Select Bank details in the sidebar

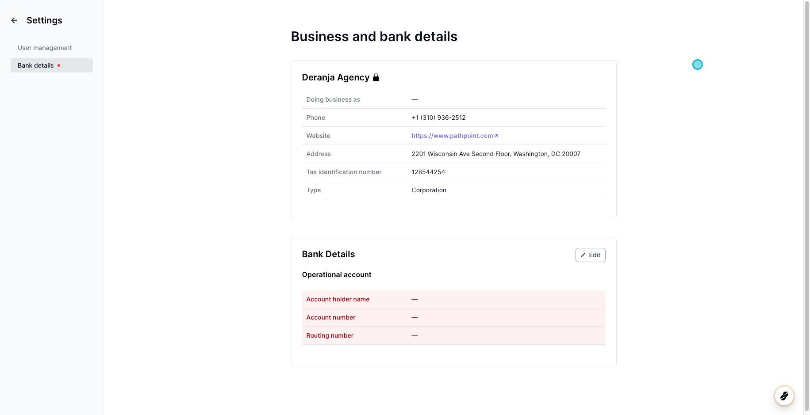[x=36, y=65]
